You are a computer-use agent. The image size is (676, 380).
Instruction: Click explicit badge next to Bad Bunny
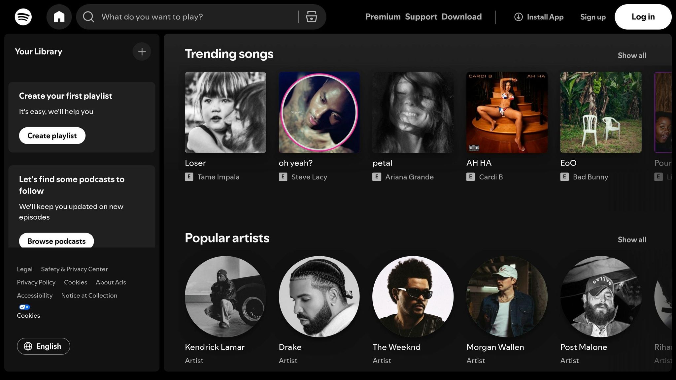click(x=564, y=177)
